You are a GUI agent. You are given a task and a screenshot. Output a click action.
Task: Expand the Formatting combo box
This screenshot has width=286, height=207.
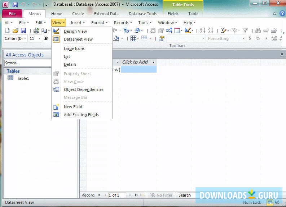244,38
